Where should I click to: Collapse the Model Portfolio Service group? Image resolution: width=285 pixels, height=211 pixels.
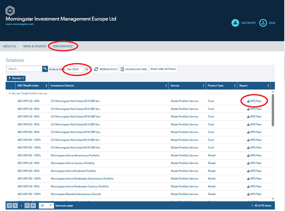point(10,93)
